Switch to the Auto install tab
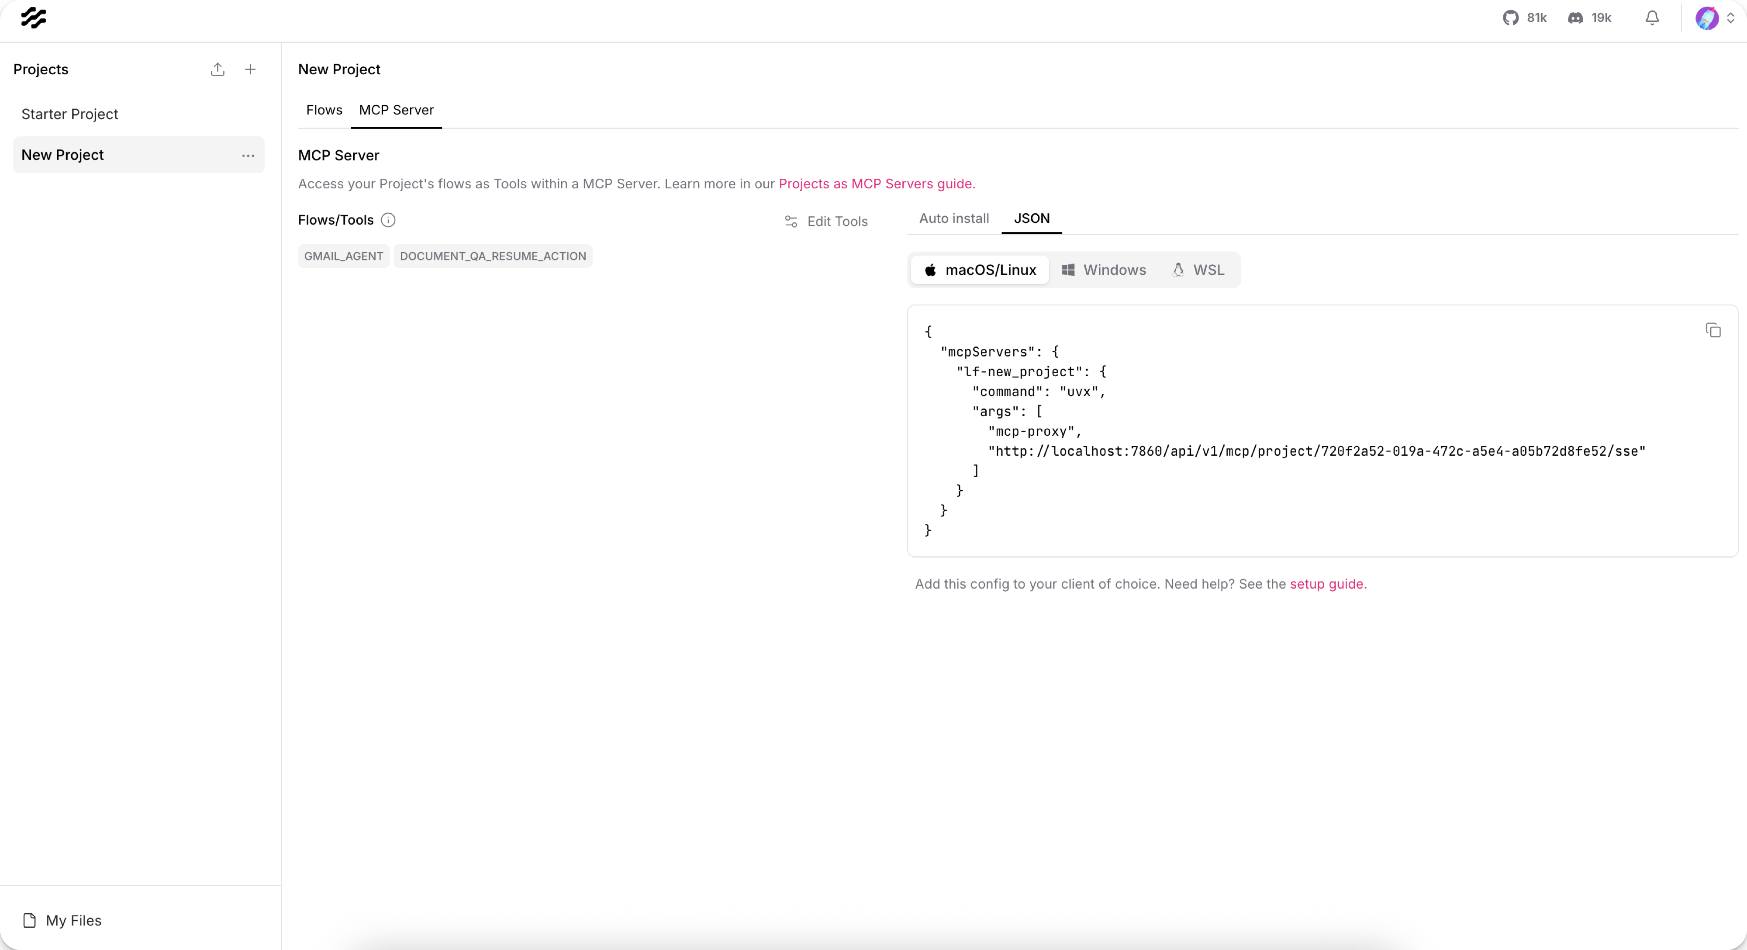Image resolution: width=1747 pixels, height=950 pixels. [953, 218]
